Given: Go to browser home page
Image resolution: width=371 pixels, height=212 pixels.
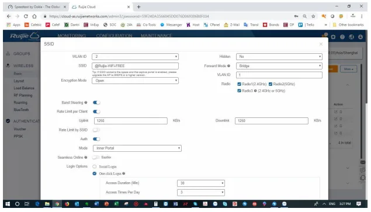Looking at the screenshot, I should pyautogui.click(x=34, y=16).
